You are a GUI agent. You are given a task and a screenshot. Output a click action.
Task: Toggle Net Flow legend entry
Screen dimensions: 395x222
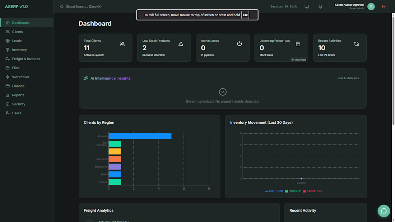[x=274, y=191]
